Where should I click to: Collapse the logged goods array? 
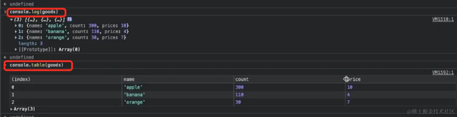pos(11,20)
